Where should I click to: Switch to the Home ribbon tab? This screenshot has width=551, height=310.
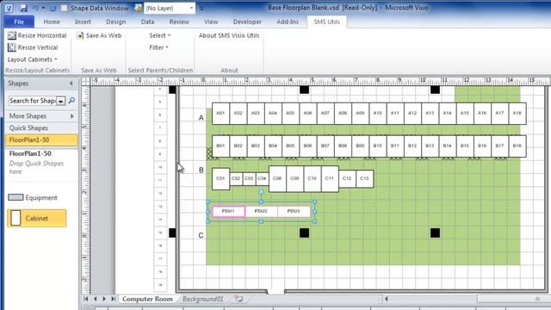[x=52, y=22]
